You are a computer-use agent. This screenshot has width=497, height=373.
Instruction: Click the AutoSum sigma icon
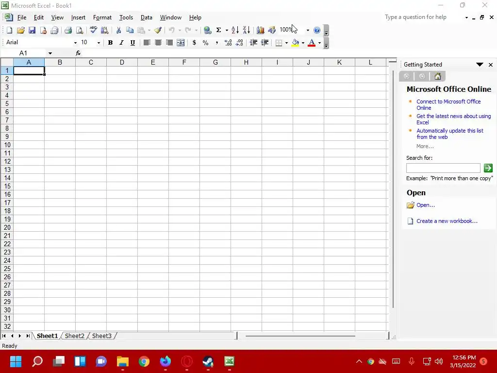218,30
